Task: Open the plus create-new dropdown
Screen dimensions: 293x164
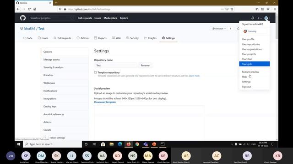Action: pyautogui.click(x=259, y=18)
